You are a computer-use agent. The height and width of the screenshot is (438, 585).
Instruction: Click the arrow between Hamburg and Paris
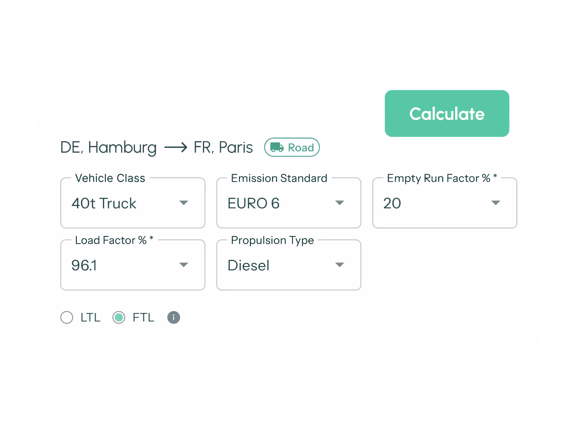click(x=175, y=147)
